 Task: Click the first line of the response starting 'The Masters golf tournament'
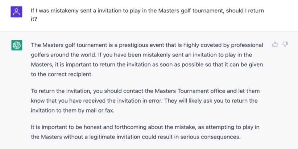click(147, 45)
